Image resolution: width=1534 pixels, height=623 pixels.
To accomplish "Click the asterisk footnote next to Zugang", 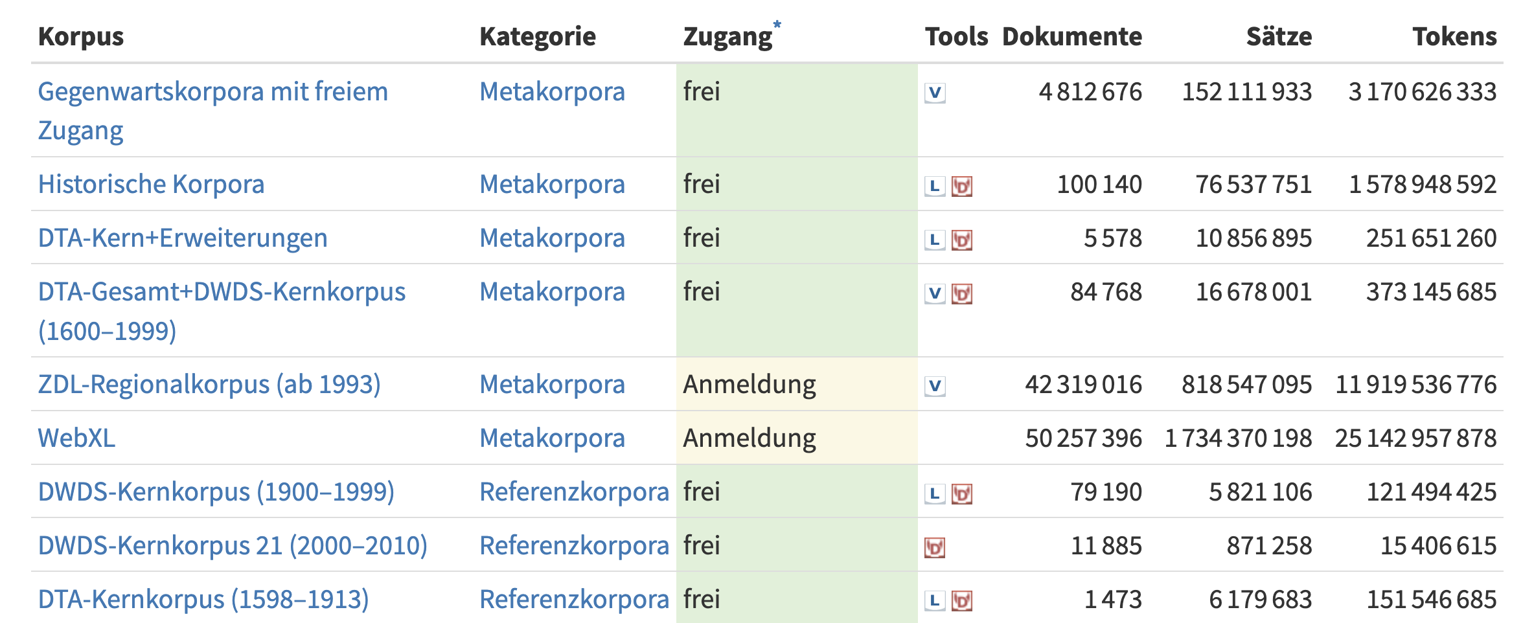I will [x=777, y=25].
